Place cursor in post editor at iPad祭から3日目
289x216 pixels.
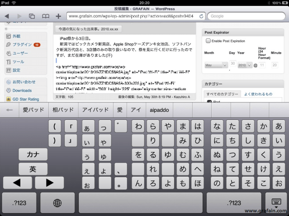[75, 38]
